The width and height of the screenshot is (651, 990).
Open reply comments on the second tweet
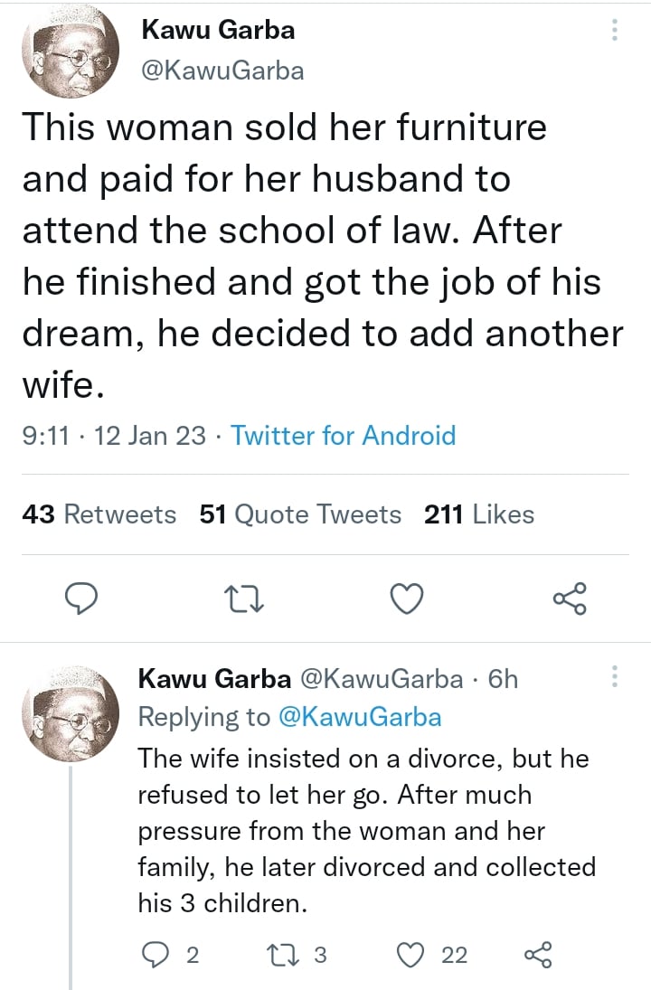(x=156, y=955)
